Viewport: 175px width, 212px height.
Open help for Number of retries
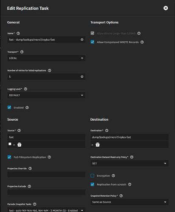click(49, 71)
